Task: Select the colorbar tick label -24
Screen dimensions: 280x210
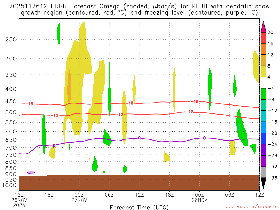Action: (x=272, y=144)
